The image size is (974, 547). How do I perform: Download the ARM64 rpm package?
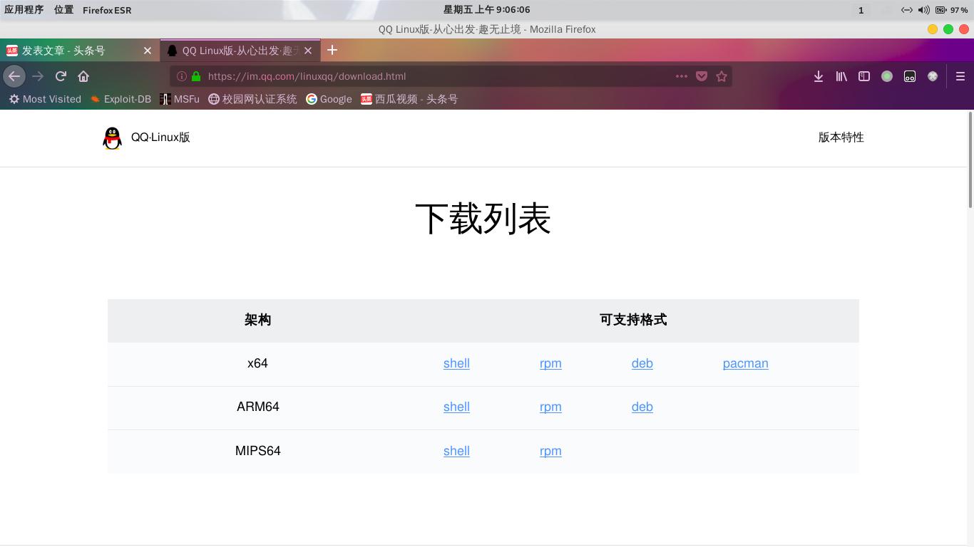(550, 407)
